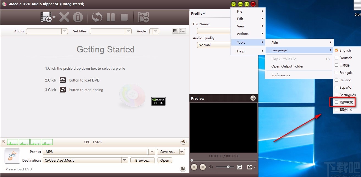
Task: Check the 繁體中文 language option
Action: (x=336, y=109)
